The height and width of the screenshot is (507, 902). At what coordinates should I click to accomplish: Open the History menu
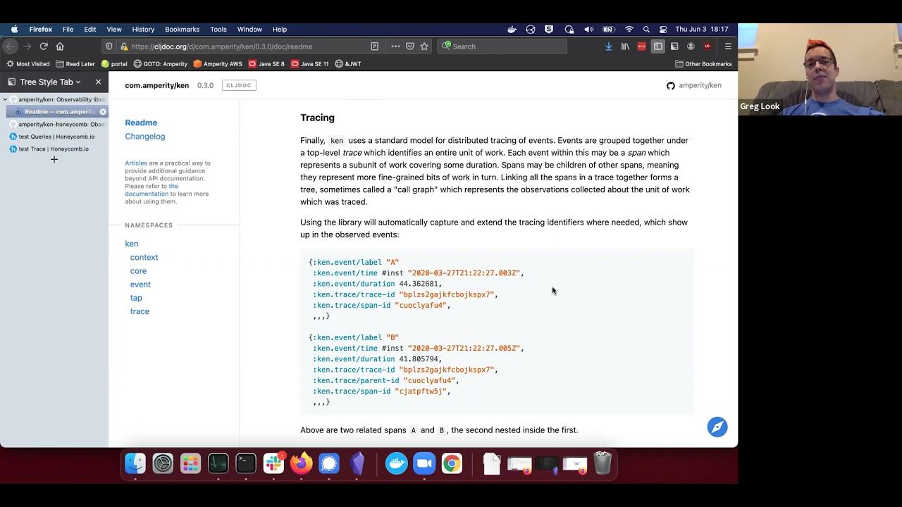(143, 30)
